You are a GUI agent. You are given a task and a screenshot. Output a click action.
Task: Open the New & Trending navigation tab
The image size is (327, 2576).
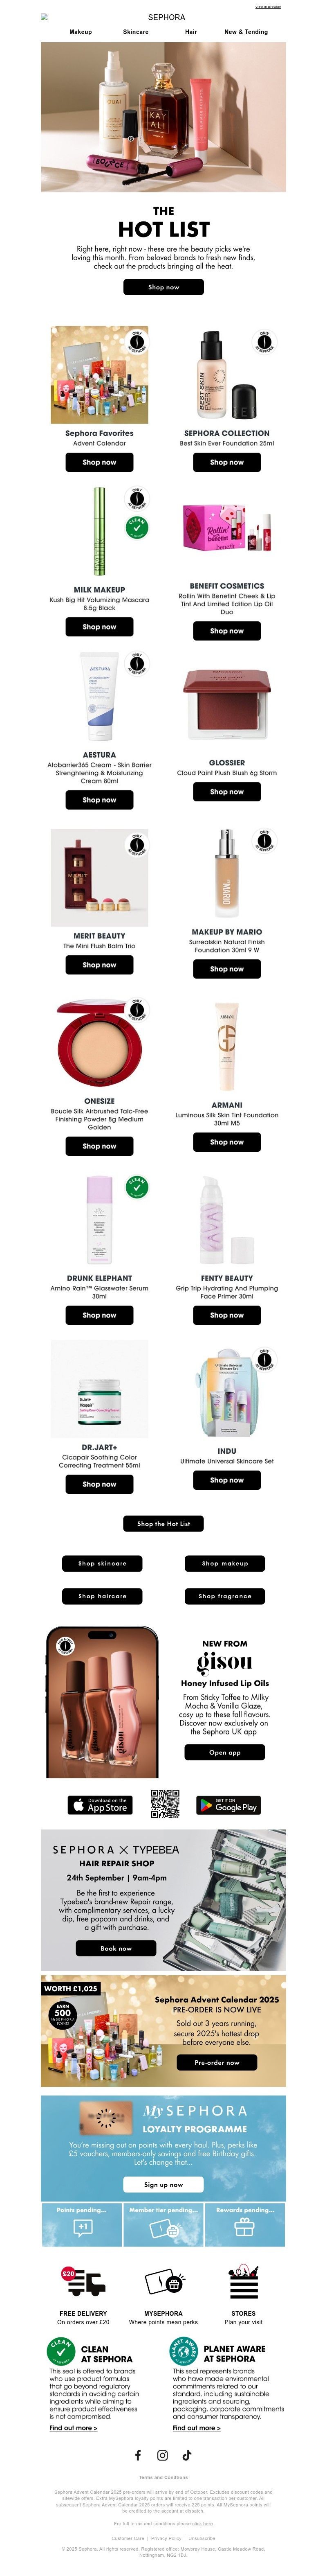[246, 32]
